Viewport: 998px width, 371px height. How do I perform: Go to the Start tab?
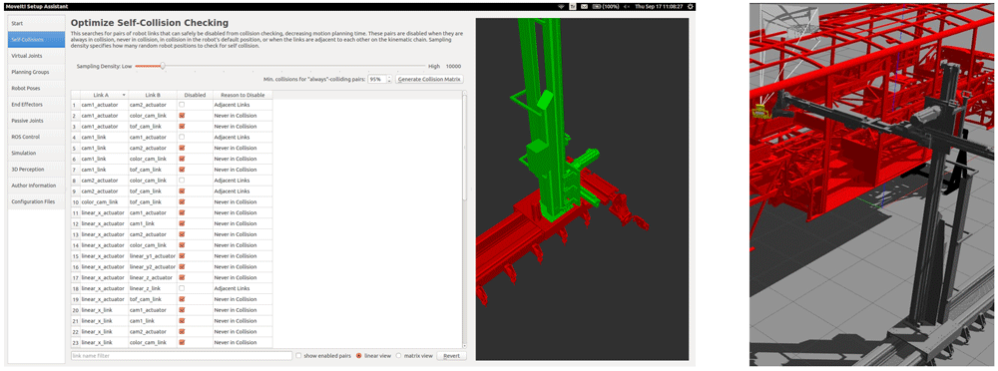tap(36, 24)
